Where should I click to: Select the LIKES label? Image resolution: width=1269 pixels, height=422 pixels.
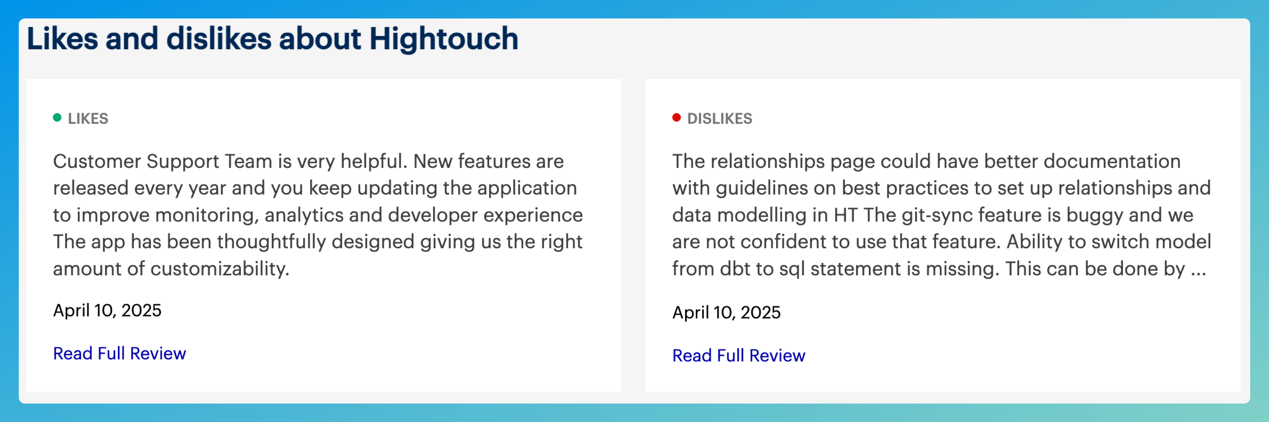pyautogui.click(x=88, y=118)
